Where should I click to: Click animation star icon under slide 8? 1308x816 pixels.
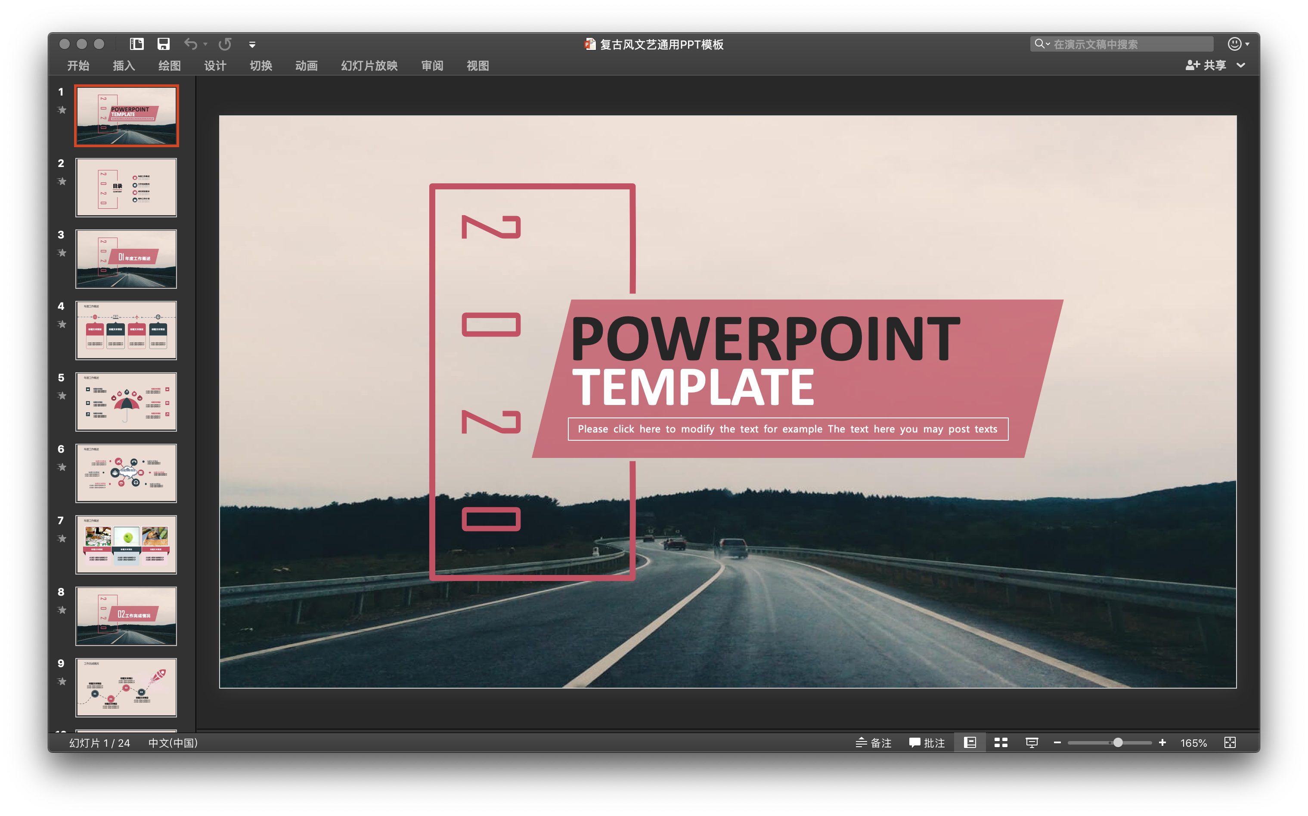click(x=62, y=610)
